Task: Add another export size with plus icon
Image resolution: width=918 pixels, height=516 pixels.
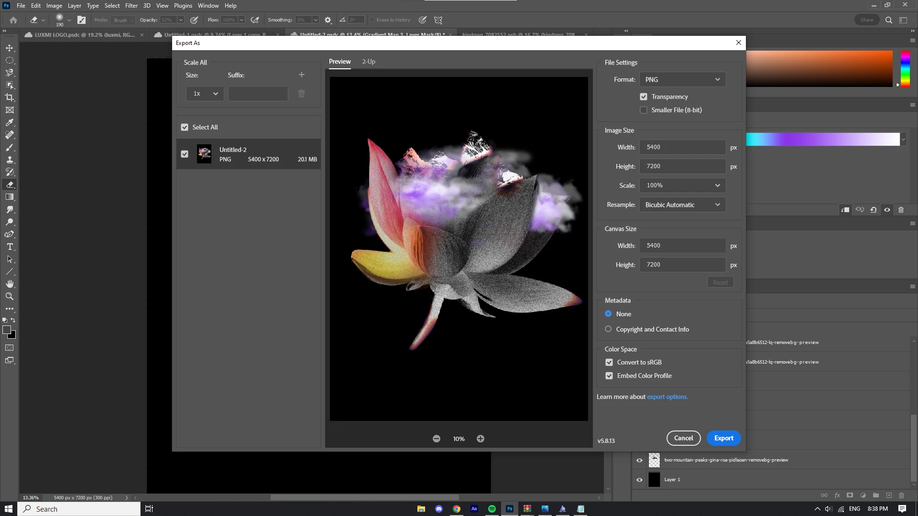Action: 302,75
